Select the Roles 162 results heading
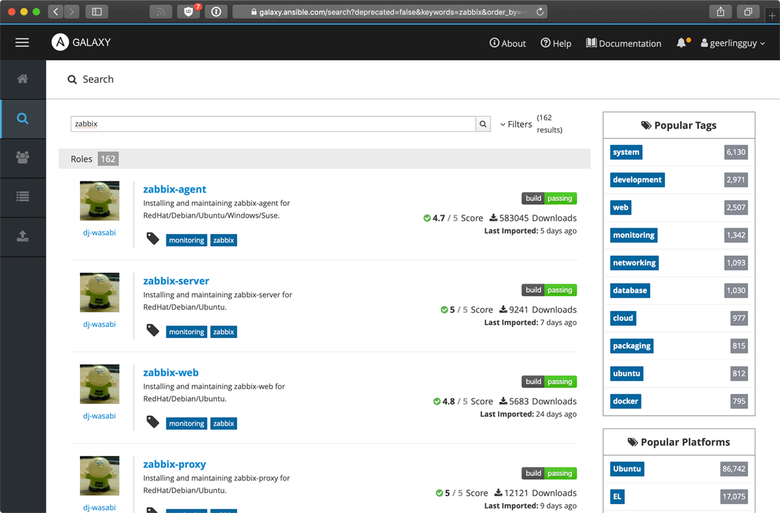This screenshot has height=513, width=780. click(94, 159)
